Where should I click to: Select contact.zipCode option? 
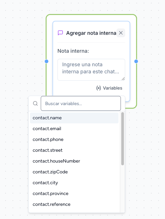click(74, 172)
